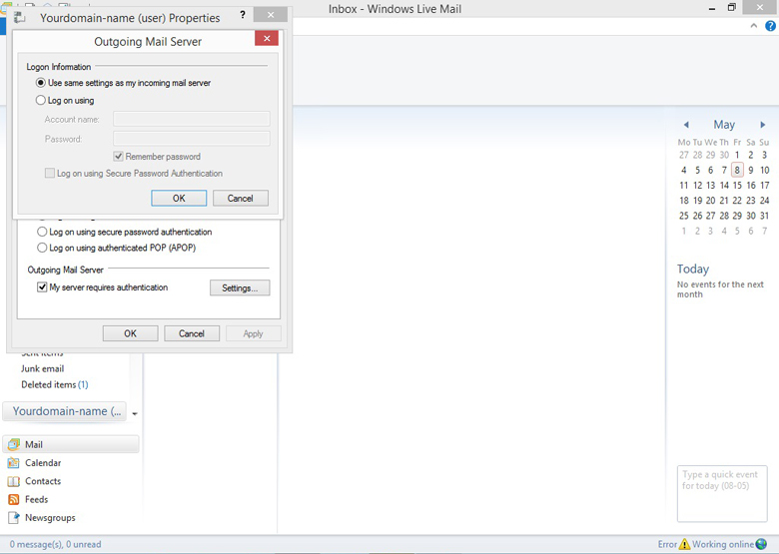Go to next month in calendar
The image size is (779, 554).
[763, 125]
